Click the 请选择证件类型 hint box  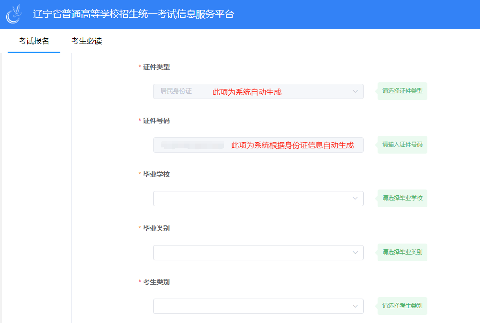point(402,91)
